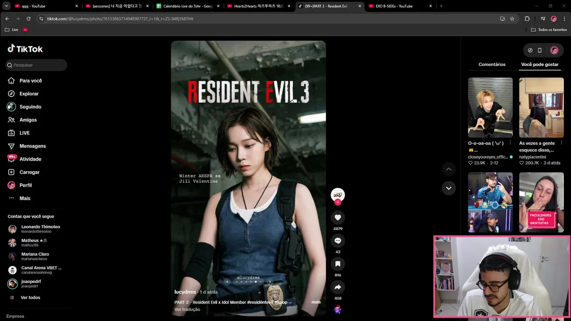Screen dimensions: 571x321
Task: Go to Para você feed
Action: tap(25, 81)
